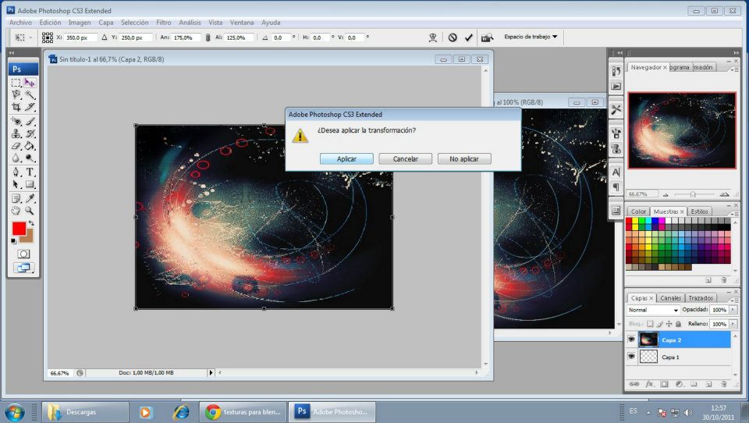Open the Filtro menu
The width and height of the screenshot is (749, 423).
click(163, 23)
